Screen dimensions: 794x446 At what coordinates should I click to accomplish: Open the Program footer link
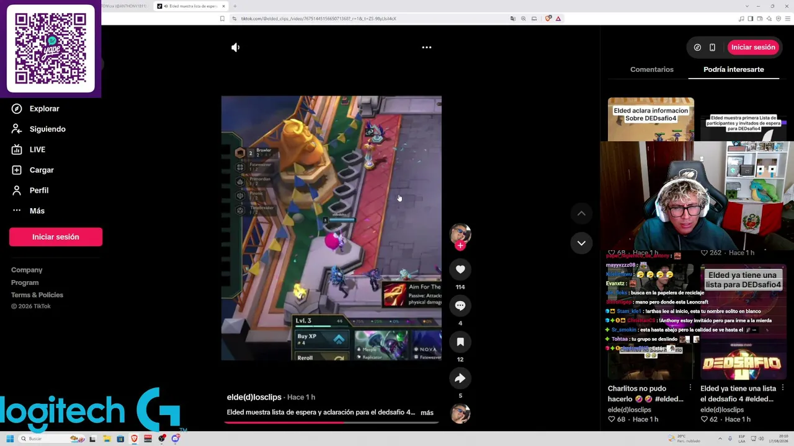pos(25,282)
